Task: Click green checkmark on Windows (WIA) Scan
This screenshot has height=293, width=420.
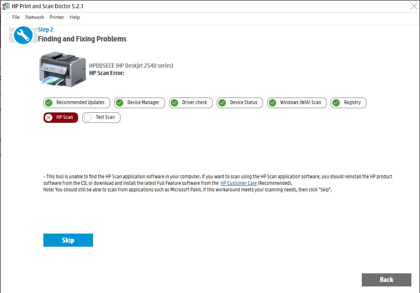Action: (272, 102)
